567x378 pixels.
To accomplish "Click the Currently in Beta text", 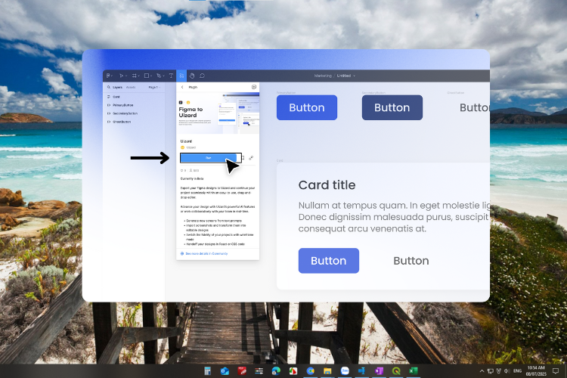I will [x=192, y=178].
